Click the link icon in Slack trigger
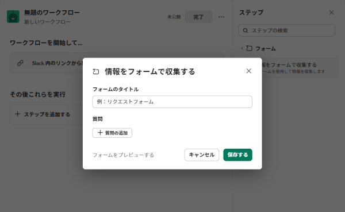 [x=20, y=63]
